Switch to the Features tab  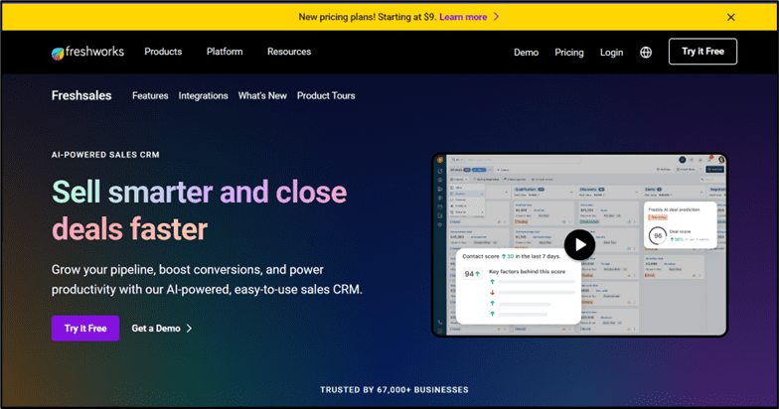(x=150, y=96)
